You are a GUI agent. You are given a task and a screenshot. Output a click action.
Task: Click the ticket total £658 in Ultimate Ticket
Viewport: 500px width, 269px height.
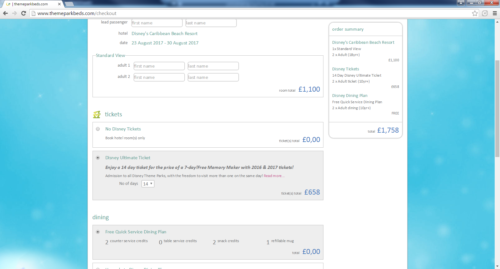[x=312, y=192]
